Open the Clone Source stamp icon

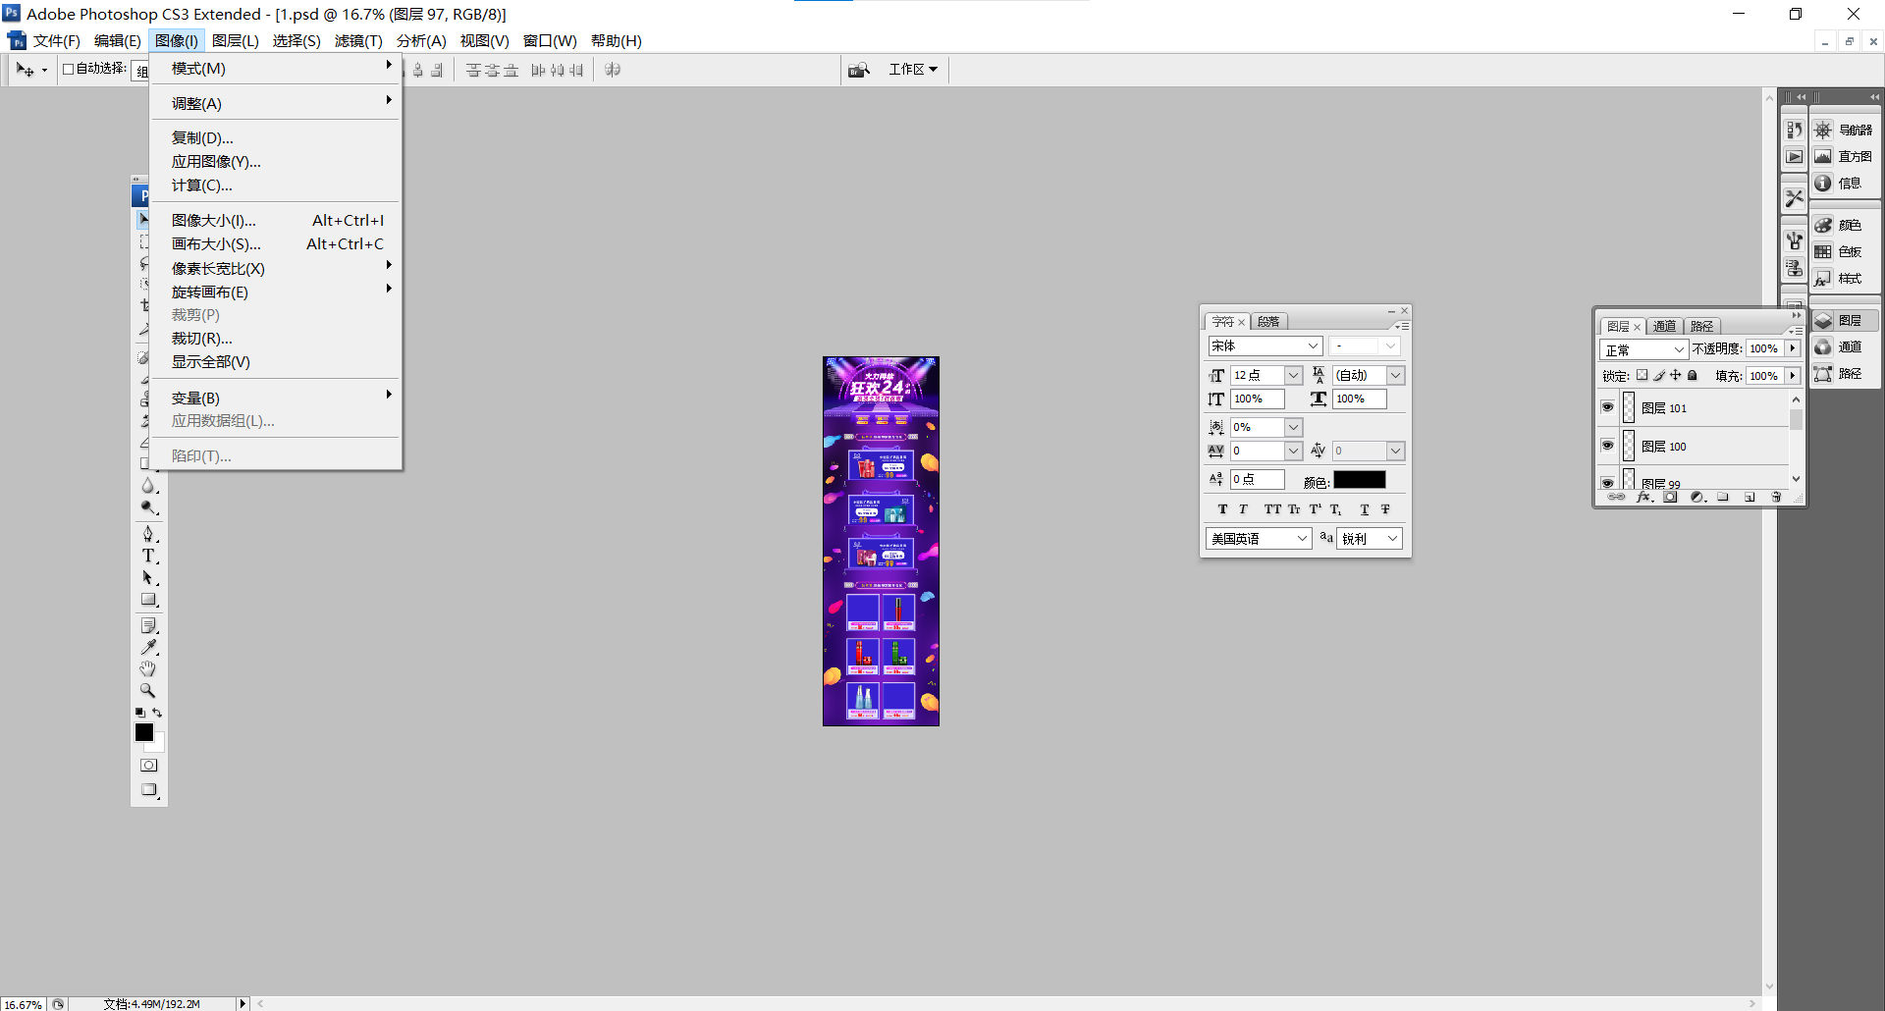(x=1794, y=267)
